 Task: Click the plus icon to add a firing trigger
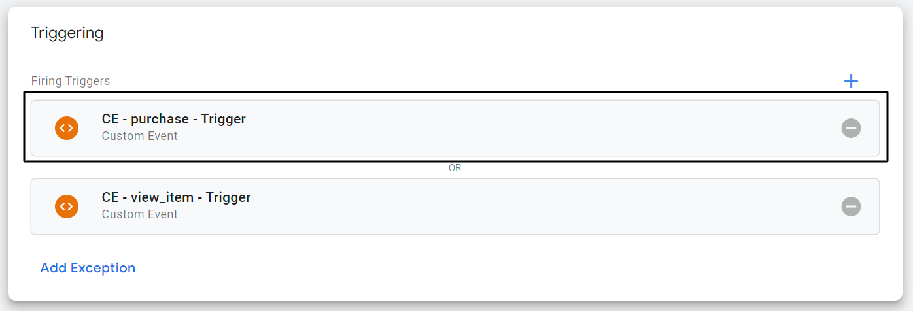point(851,81)
